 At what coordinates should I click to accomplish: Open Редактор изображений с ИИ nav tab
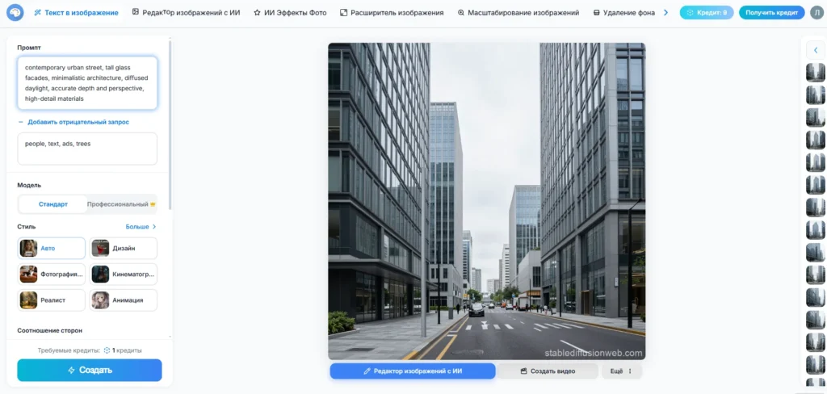coord(186,13)
